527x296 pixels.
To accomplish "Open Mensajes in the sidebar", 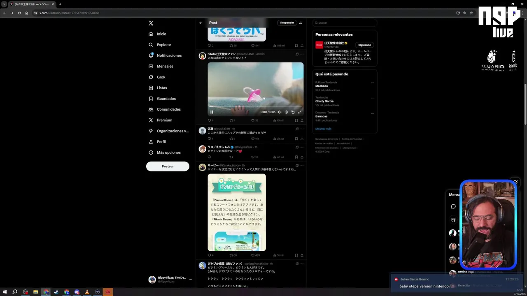I will (x=161, y=66).
